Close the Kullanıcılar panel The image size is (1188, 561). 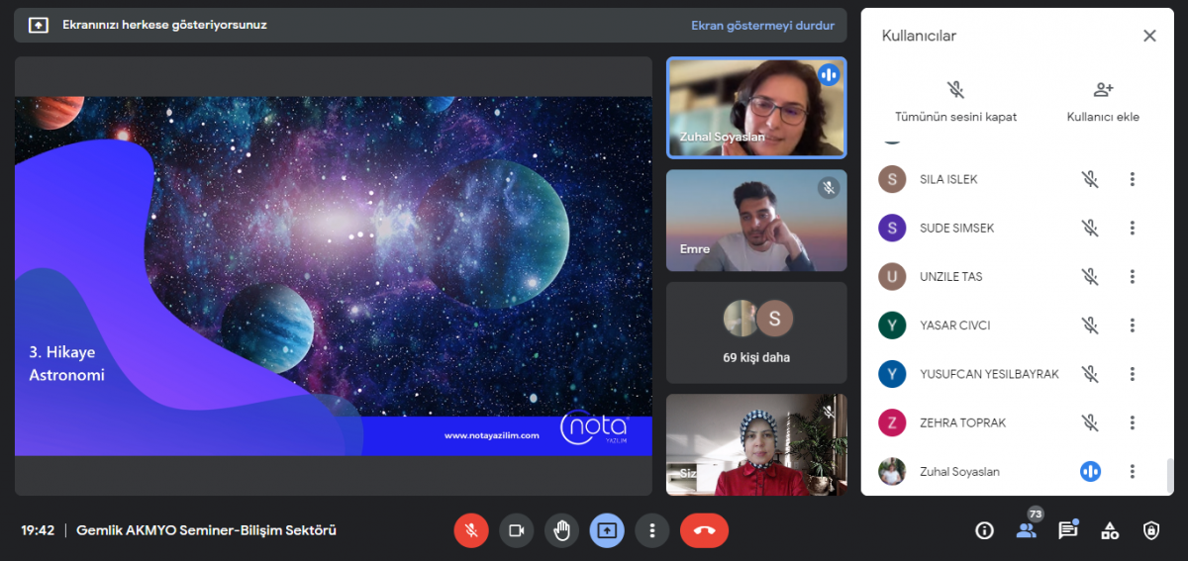coord(1149,36)
